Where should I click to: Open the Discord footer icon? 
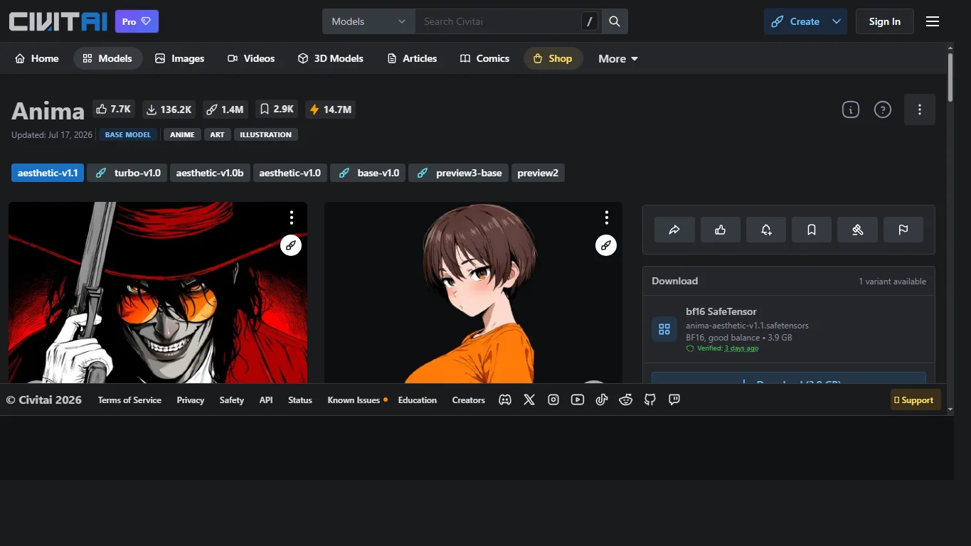click(505, 400)
